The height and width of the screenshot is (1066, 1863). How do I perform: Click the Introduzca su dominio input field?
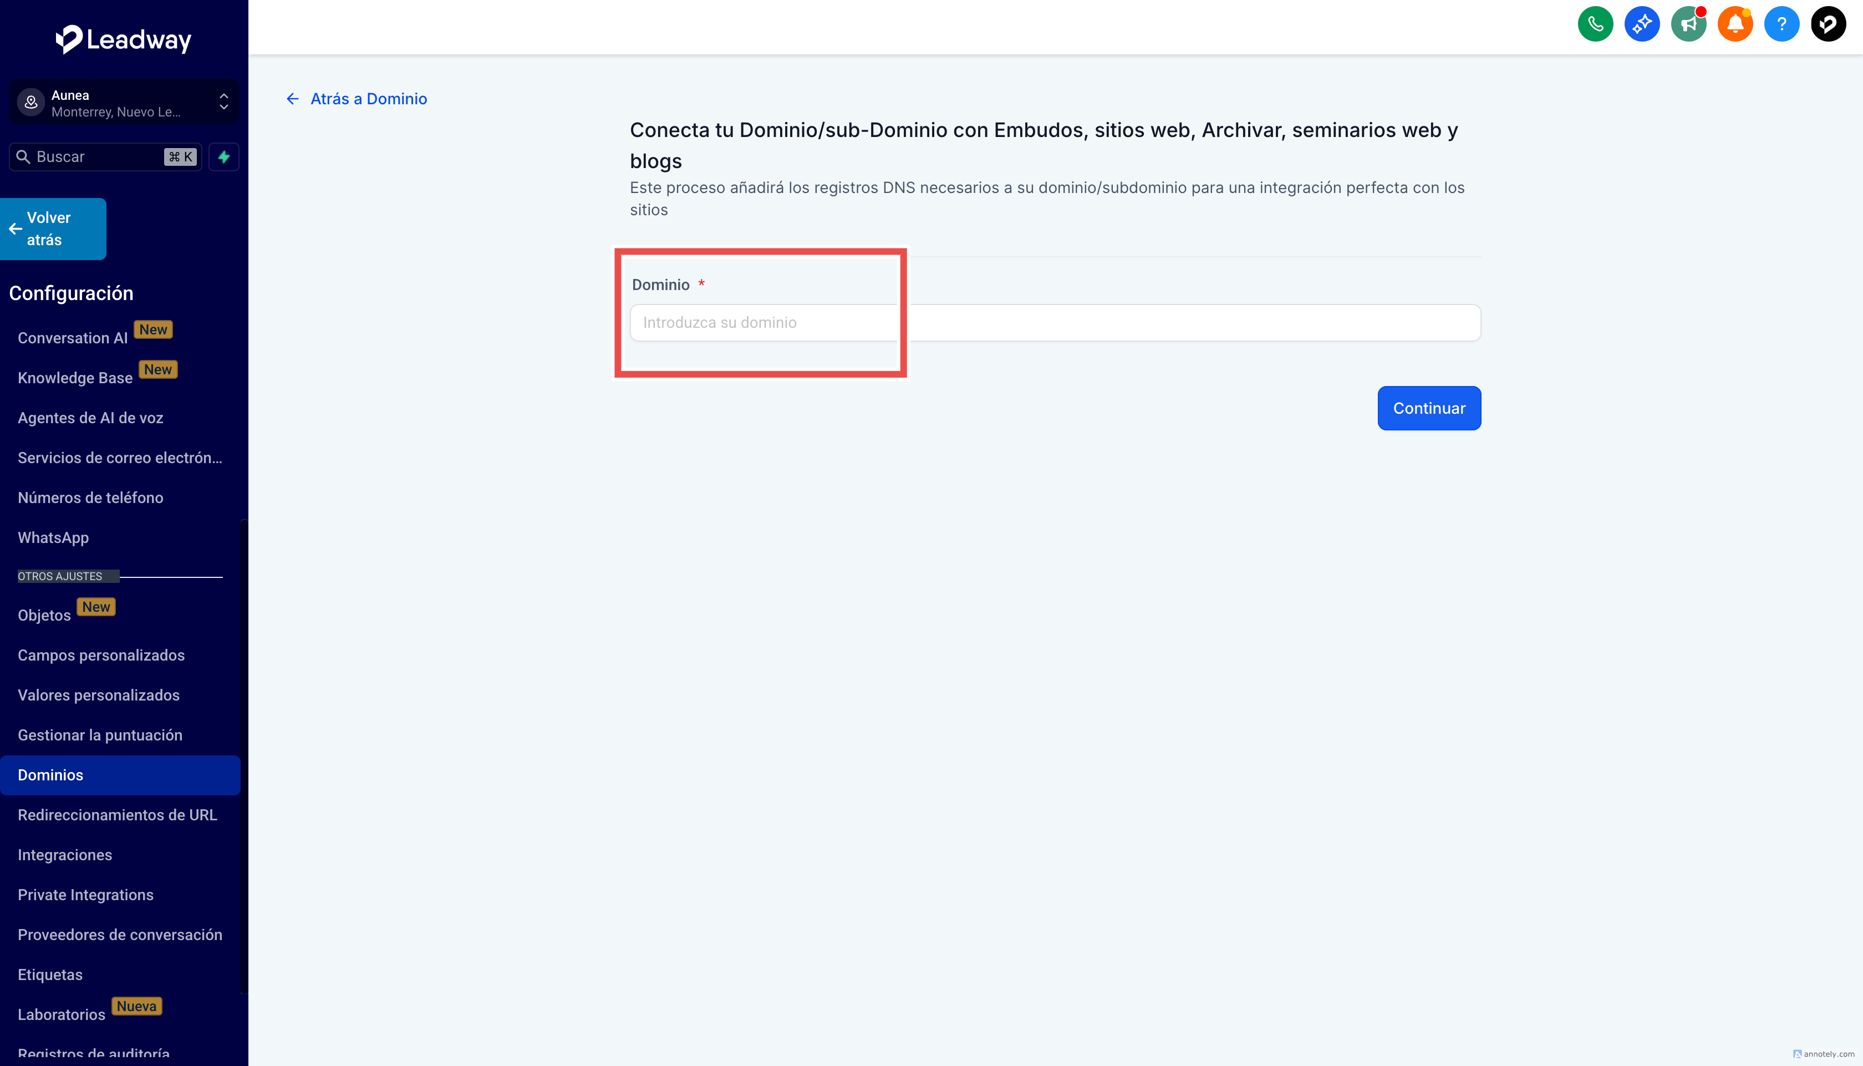1053,323
